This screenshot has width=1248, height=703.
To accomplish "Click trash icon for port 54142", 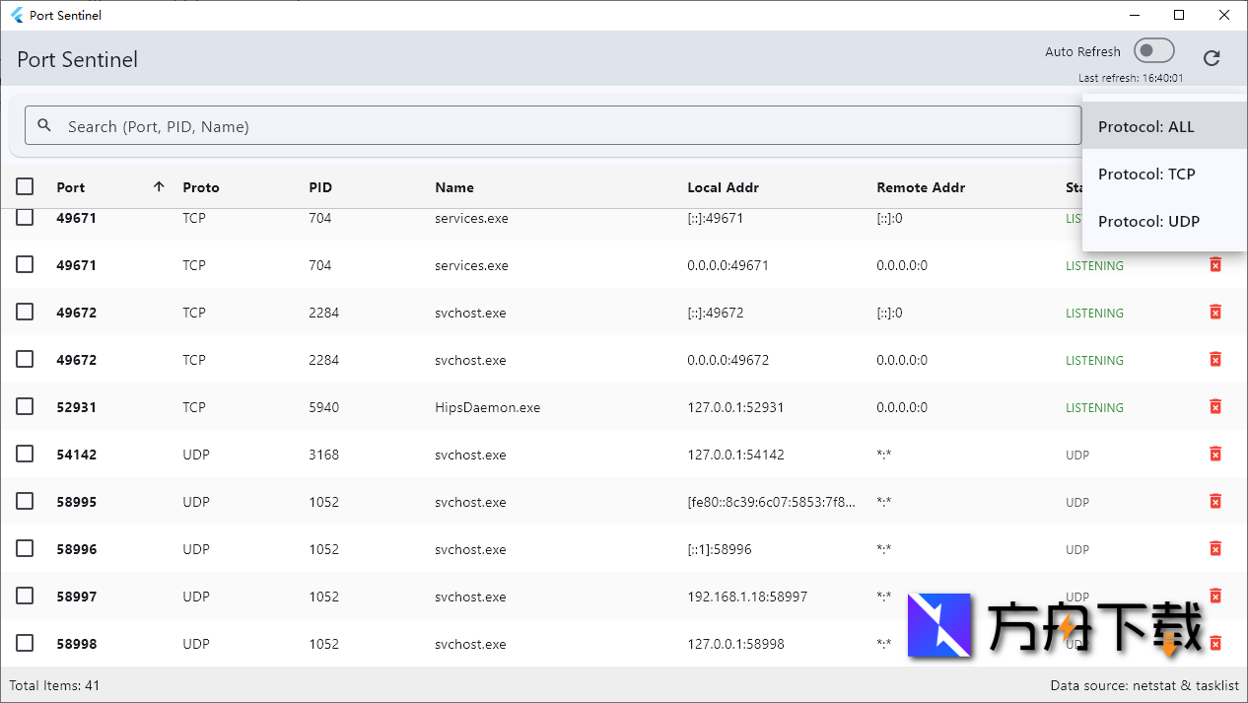I will pyautogui.click(x=1215, y=455).
